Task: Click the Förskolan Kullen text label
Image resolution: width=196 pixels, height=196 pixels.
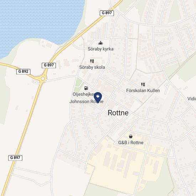Action: [143, 91]
